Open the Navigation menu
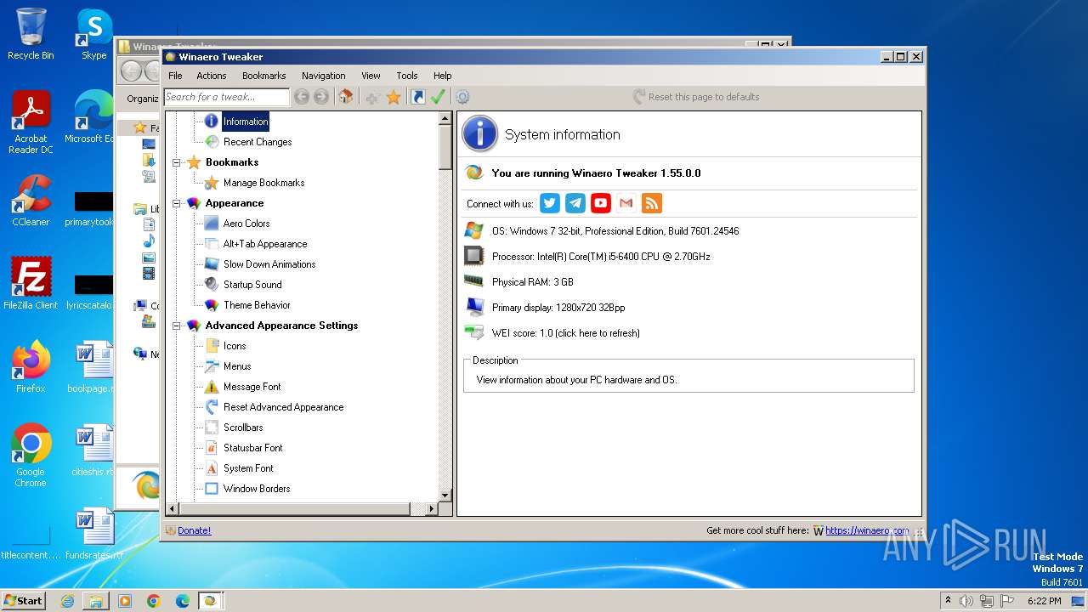This screenshot has height=612, width=1088. (x=324, y=76)
